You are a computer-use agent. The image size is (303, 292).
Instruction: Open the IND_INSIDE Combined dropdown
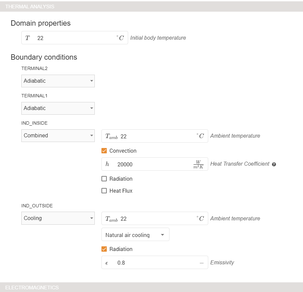pyautogui.click(x=58, y=136)
